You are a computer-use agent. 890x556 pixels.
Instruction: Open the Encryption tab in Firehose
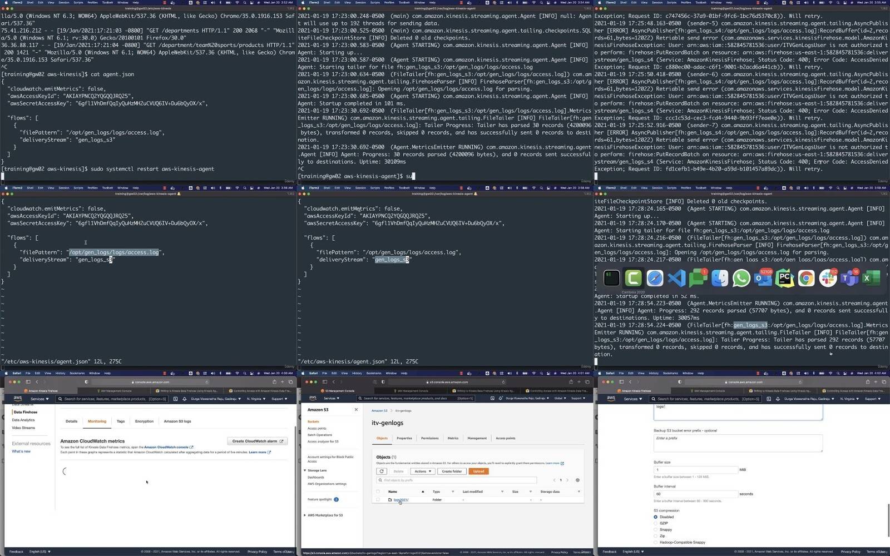[144, 421]
